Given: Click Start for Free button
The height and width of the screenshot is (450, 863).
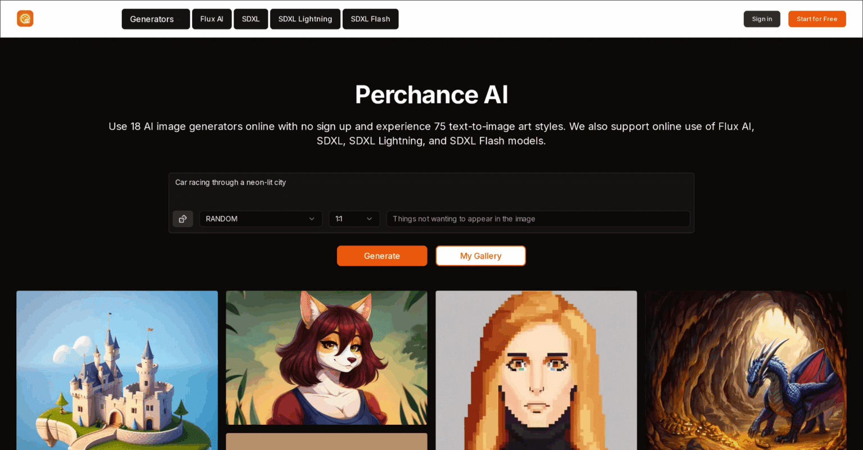Looking at the screenshot, I should [x=817, y=19].
